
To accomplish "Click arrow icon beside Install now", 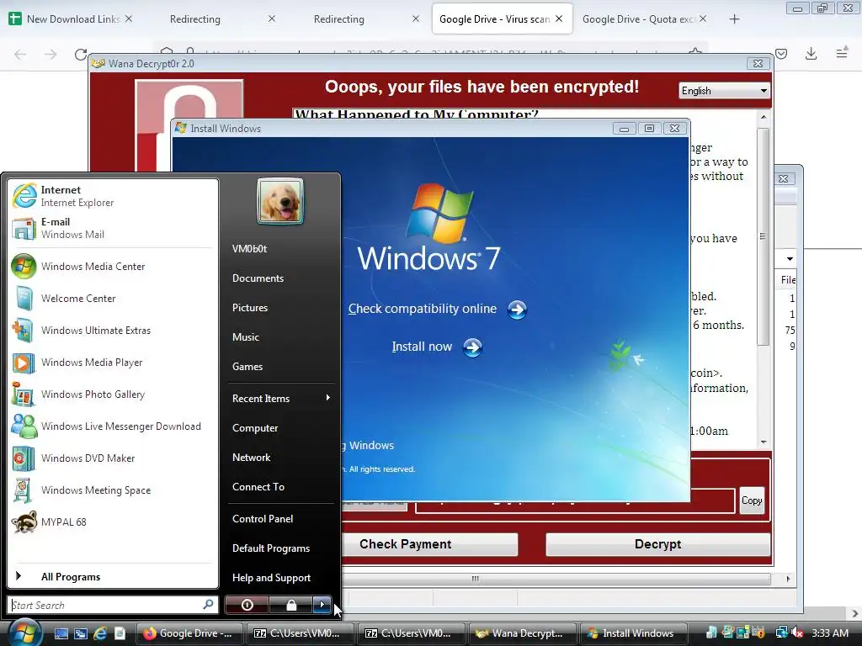I will 472,347.
